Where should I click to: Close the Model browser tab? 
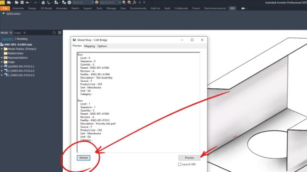point(11,32)
